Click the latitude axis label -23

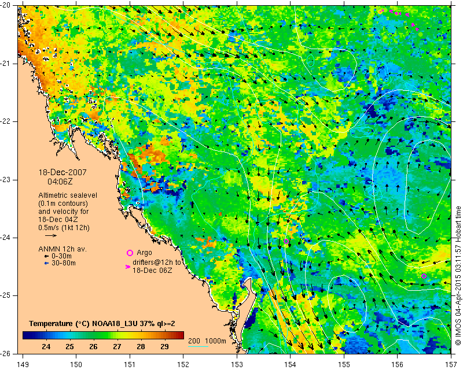(6, 180)
